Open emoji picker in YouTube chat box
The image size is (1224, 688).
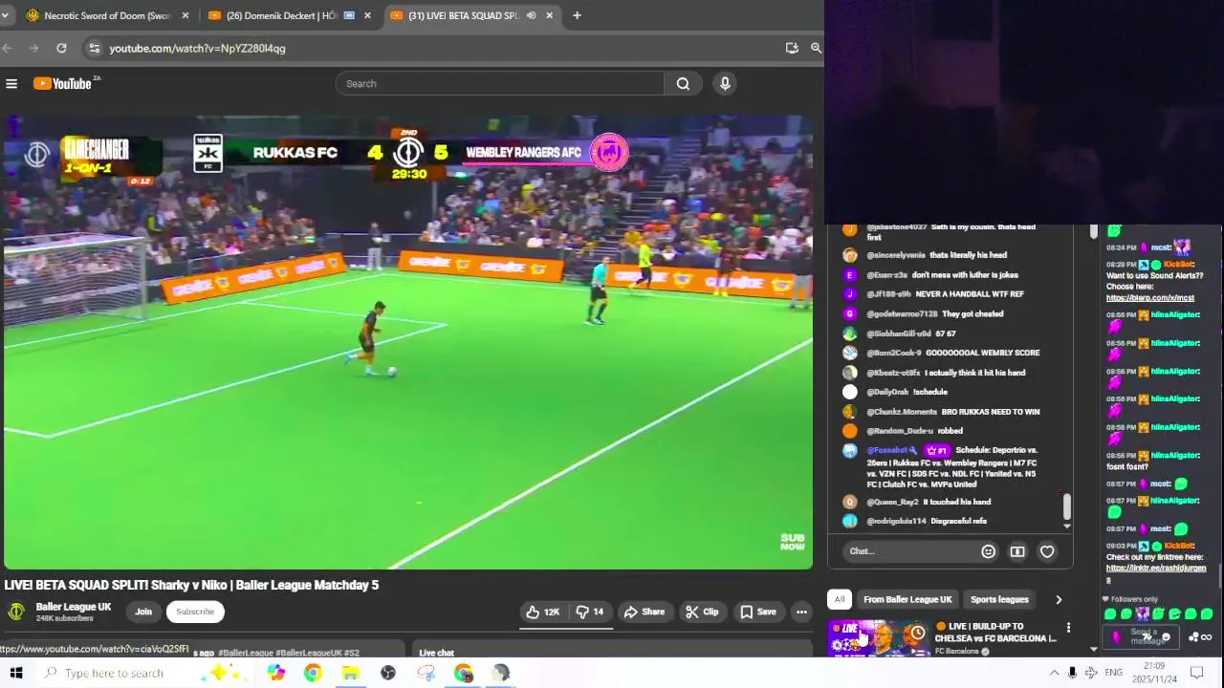coord(988,551)
